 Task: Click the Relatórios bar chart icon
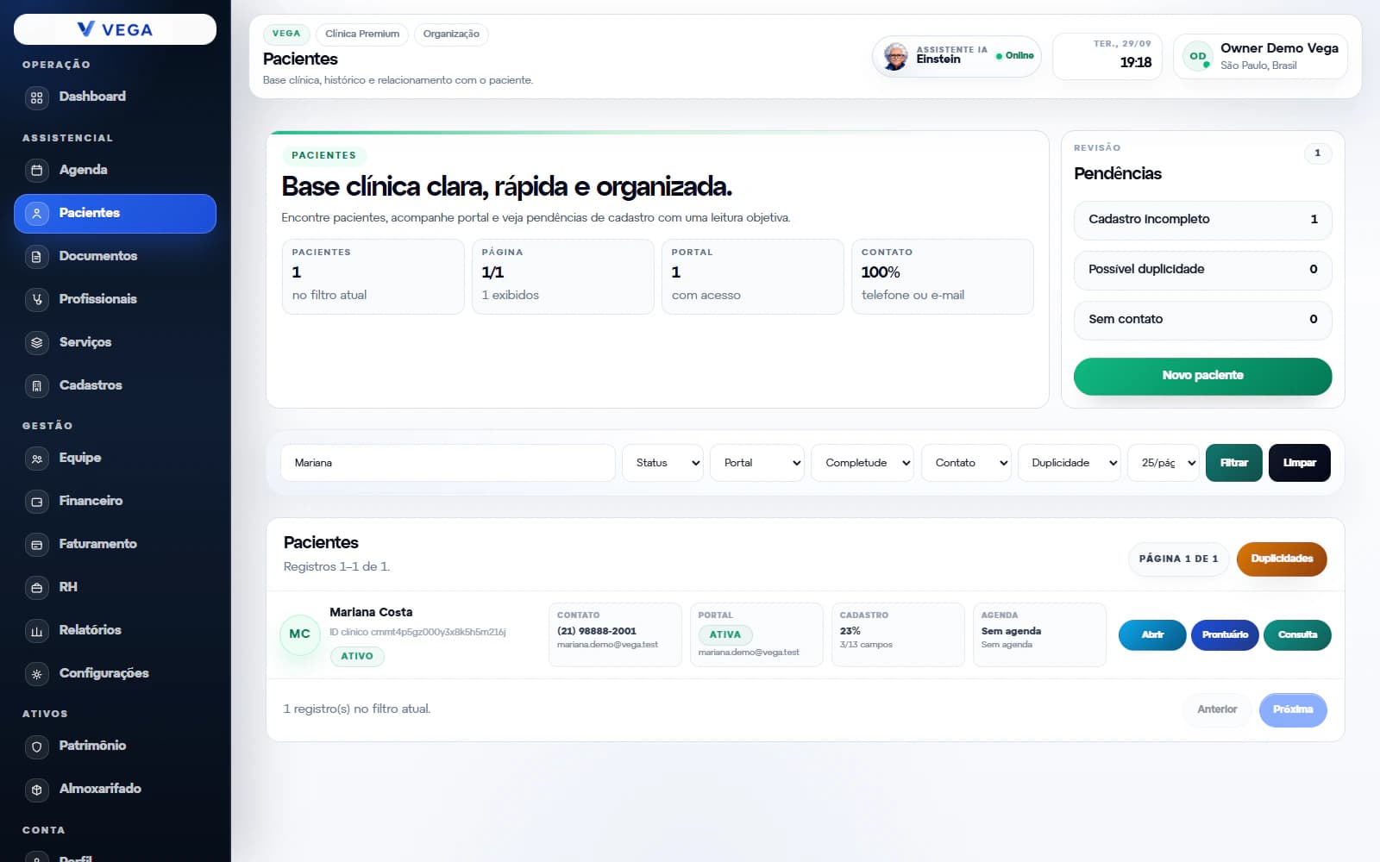tap(36, 631)
